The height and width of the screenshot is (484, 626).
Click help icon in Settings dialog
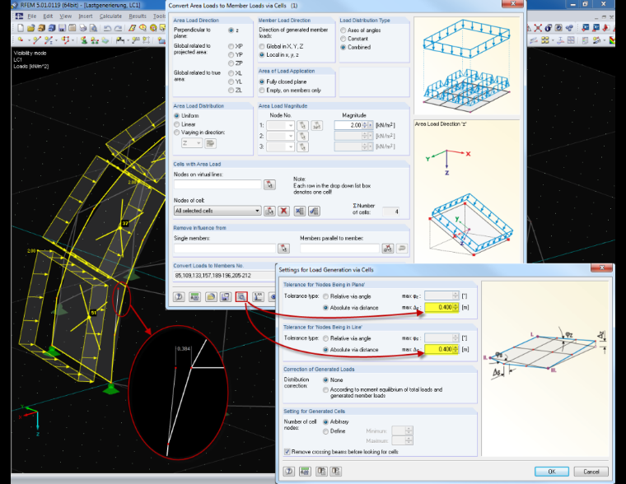(288, 471)
